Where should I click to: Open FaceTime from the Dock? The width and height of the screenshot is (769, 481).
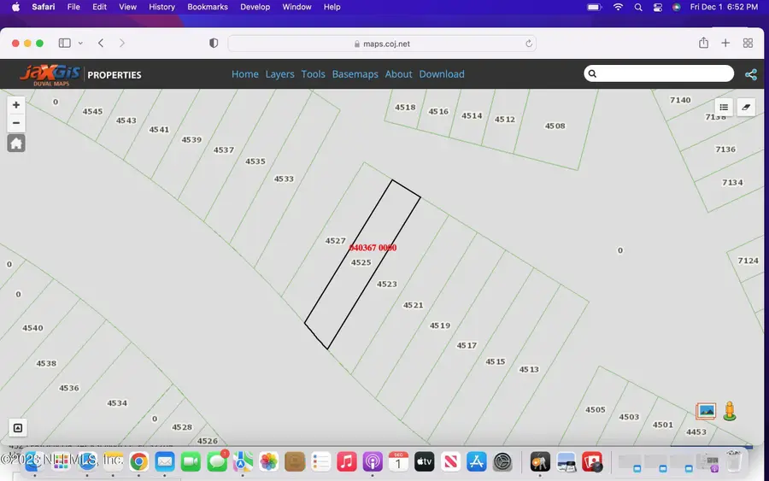point(191,461)
